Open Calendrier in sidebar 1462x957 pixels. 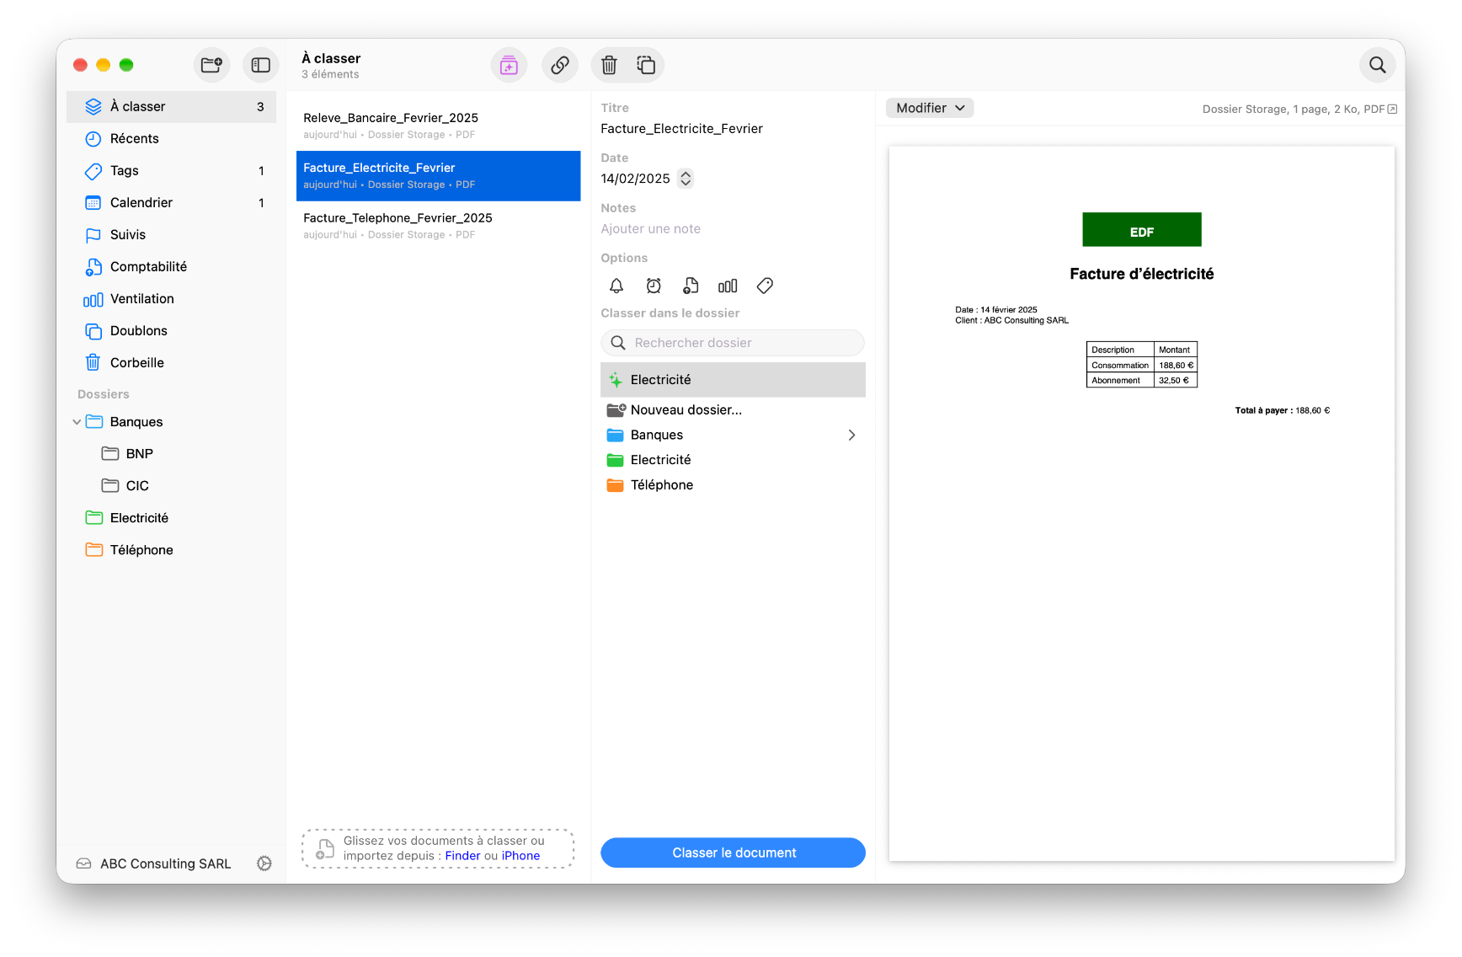tap(171, 203)
